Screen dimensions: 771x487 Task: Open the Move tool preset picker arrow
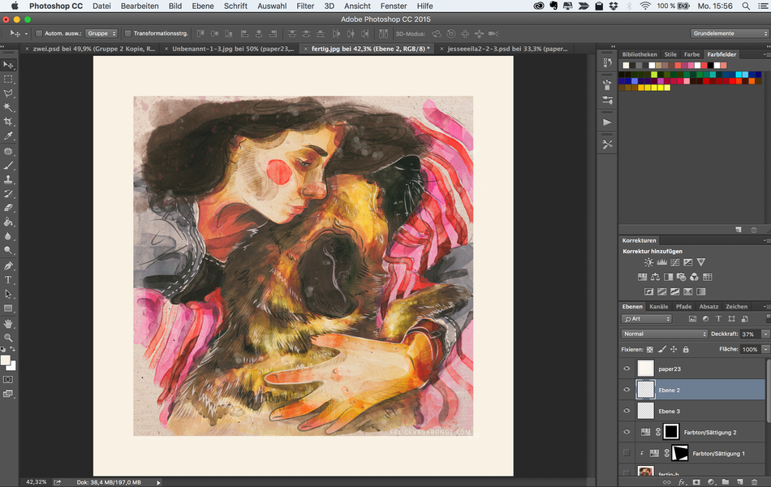coord(26,33)
